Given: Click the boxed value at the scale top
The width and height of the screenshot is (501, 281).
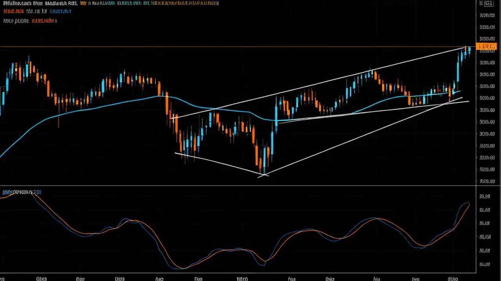Looking at the screenshot, I should 487,3.
